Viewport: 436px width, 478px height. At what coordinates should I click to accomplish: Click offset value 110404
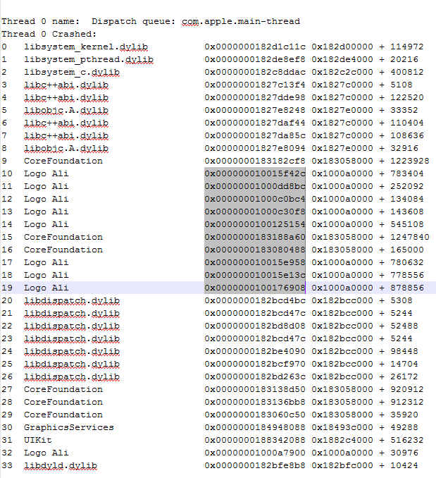tap(407, 123)
